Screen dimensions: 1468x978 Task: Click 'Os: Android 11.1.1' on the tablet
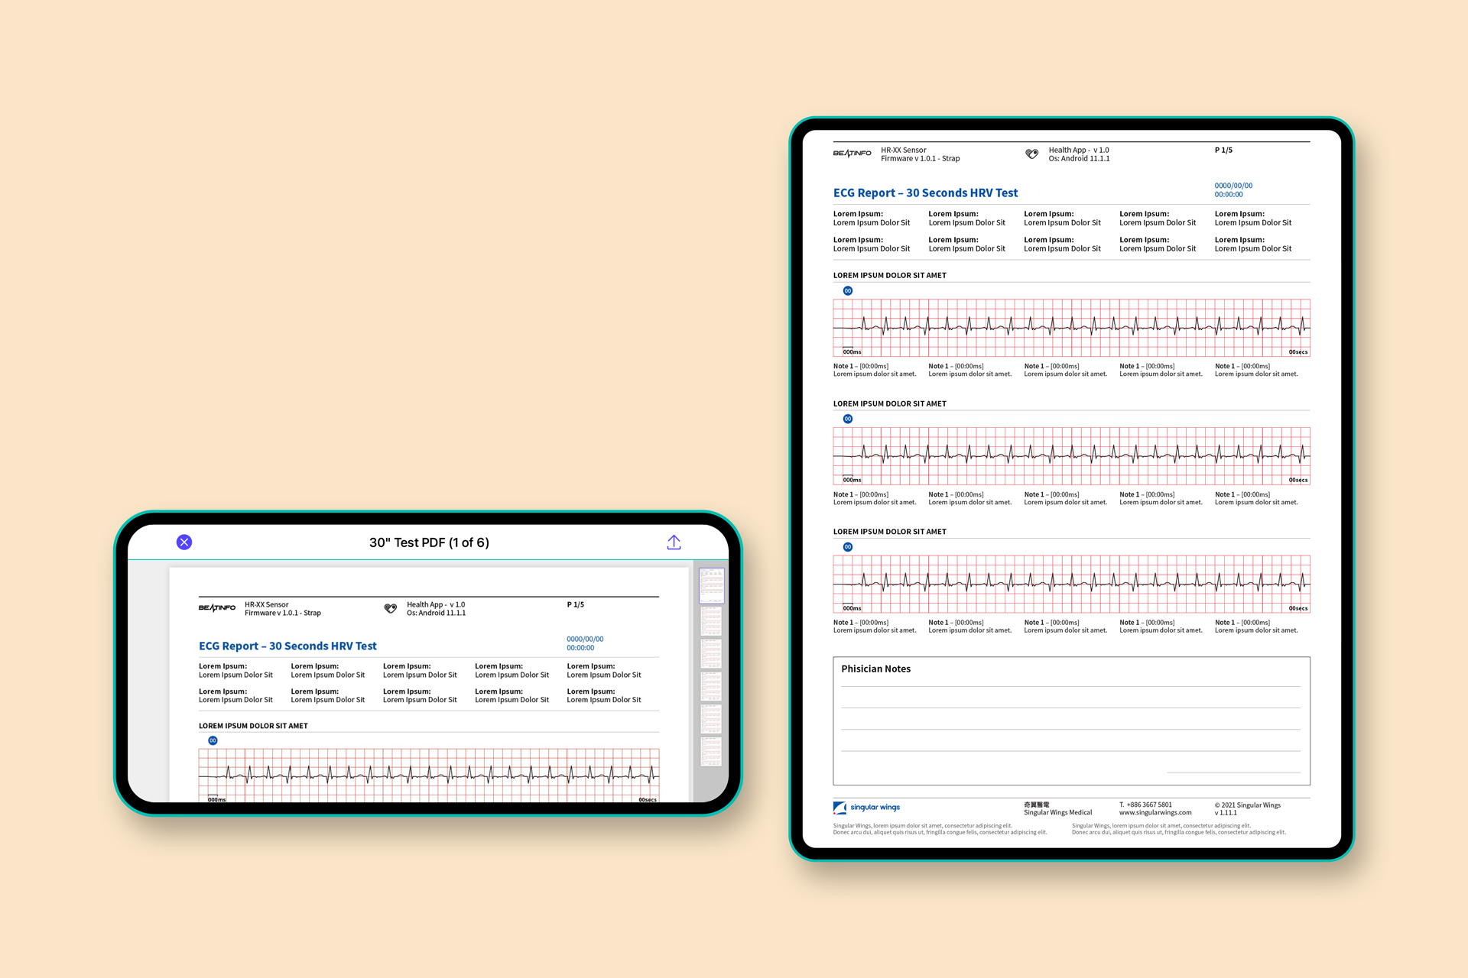pyautogui.click(x=1079, y=158)
